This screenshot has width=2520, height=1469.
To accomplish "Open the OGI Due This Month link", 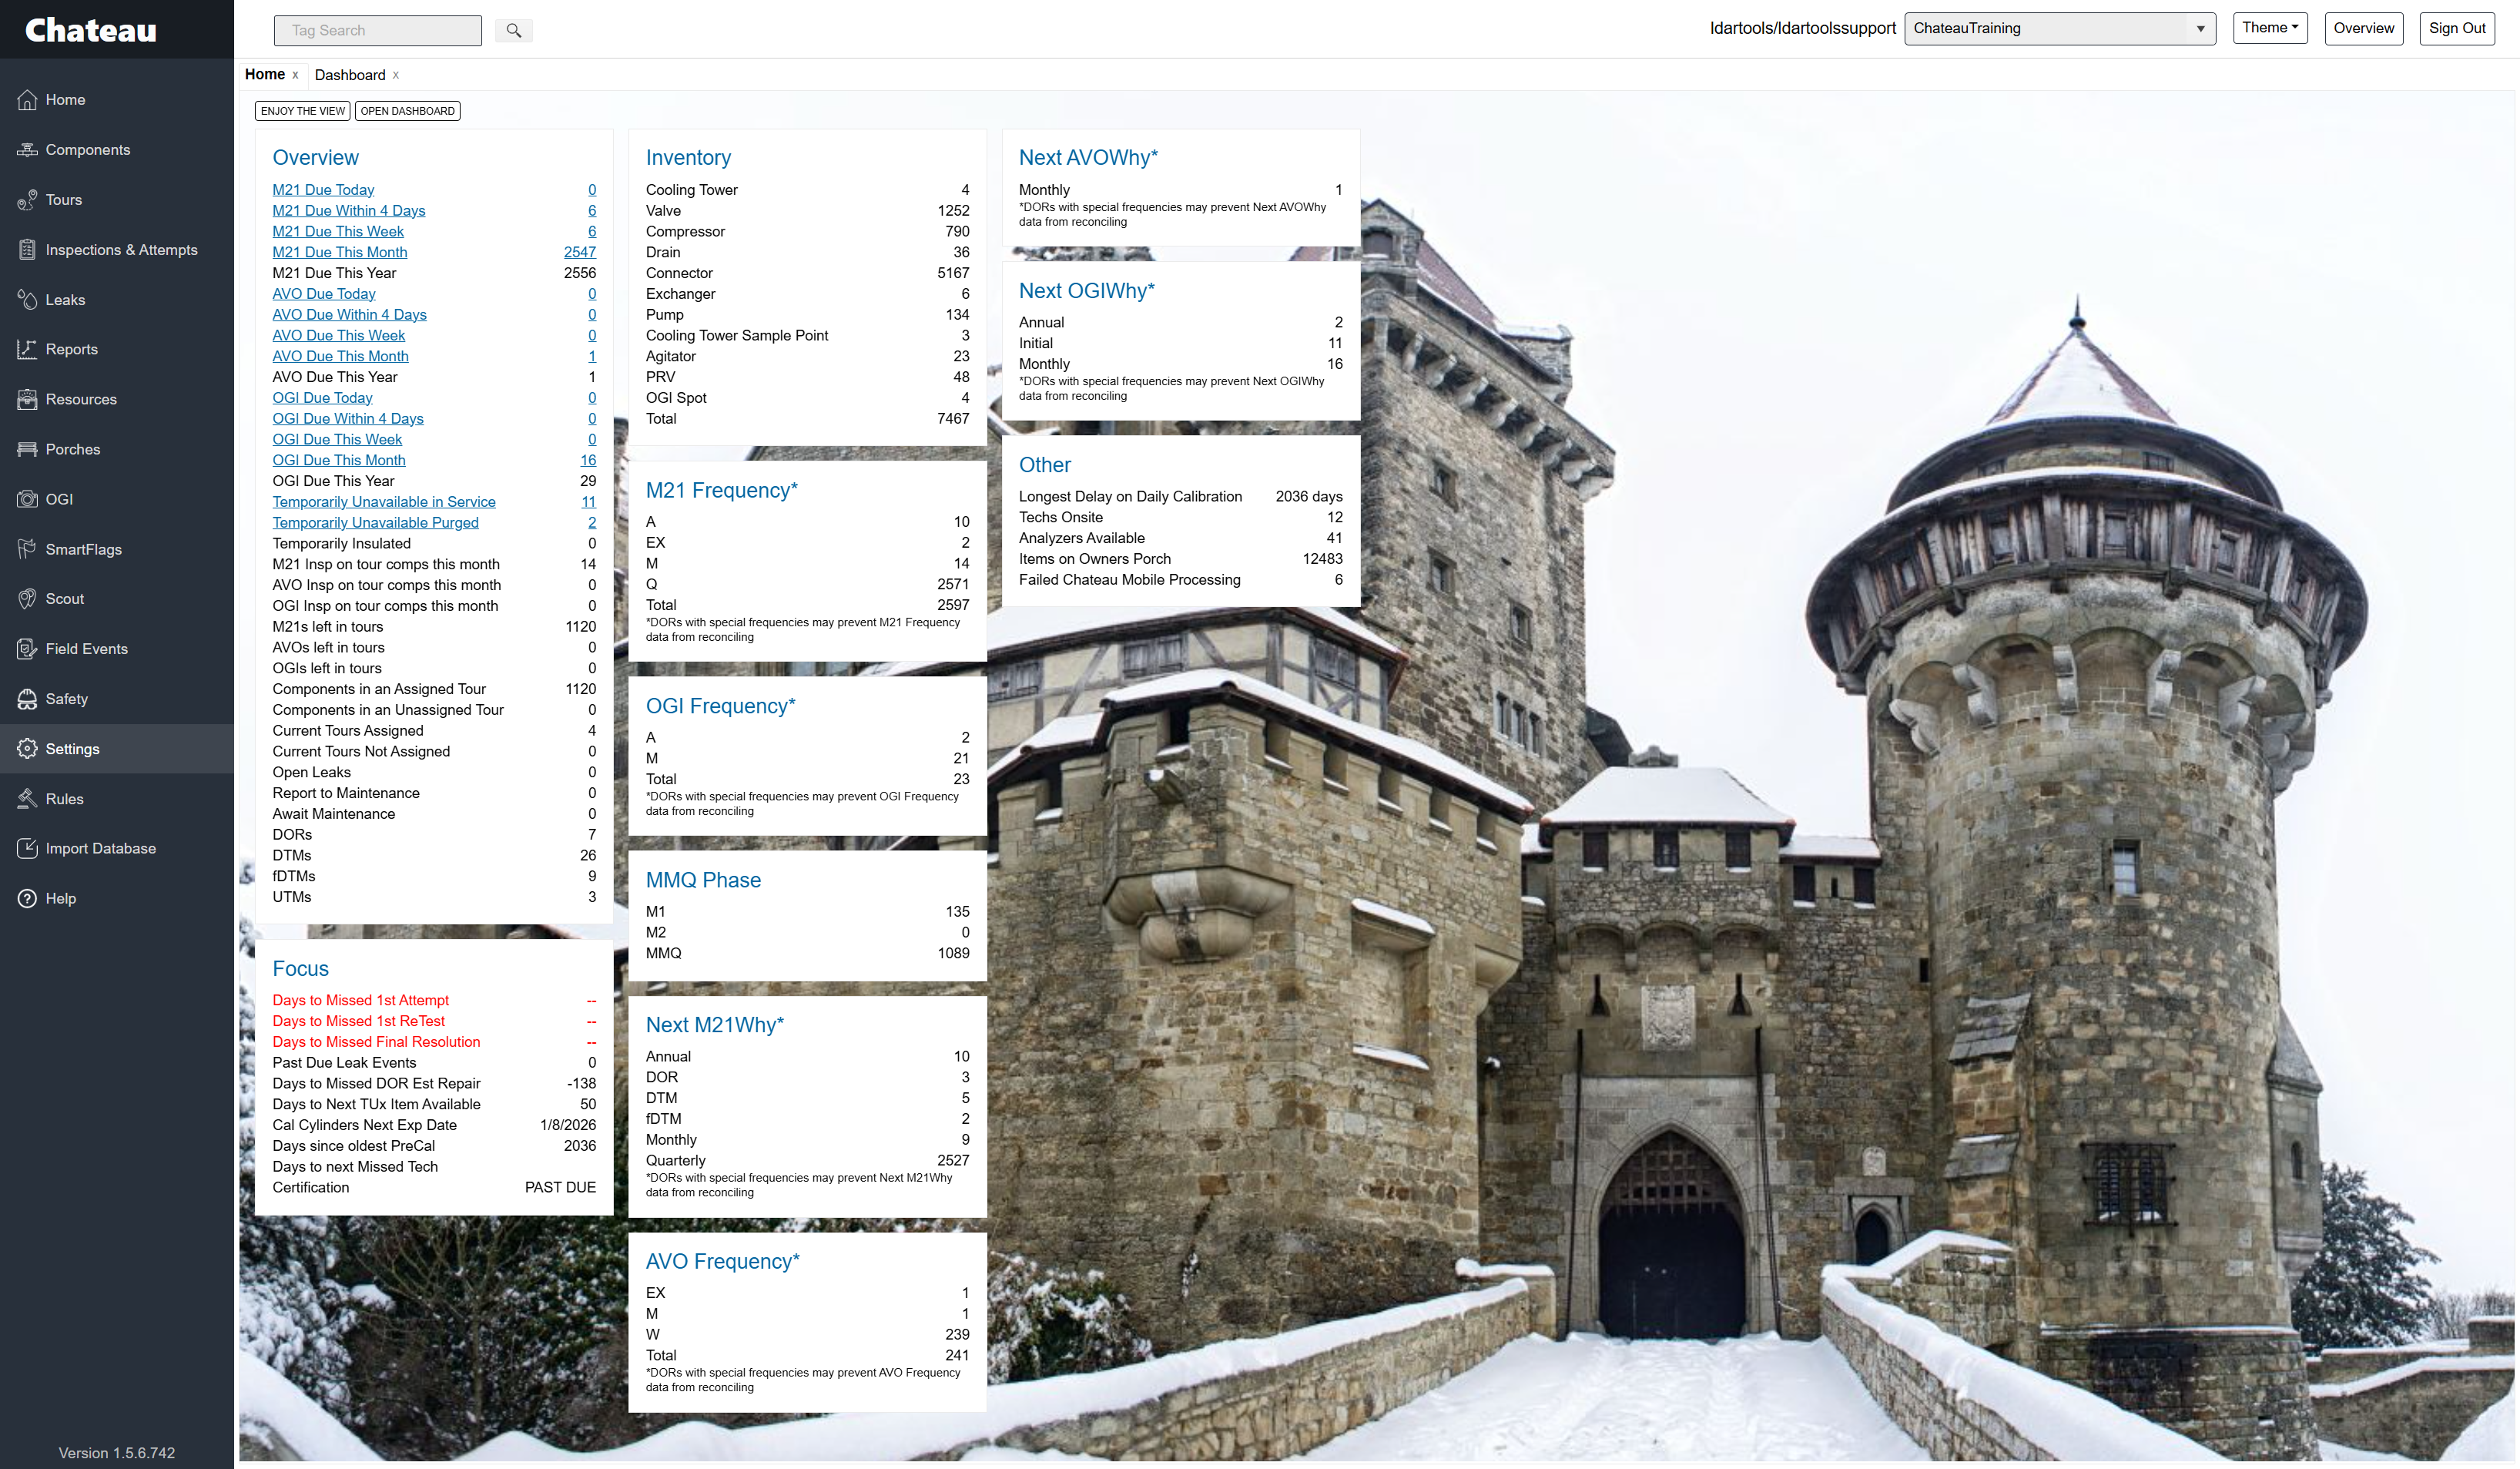I will pos(339,460).
